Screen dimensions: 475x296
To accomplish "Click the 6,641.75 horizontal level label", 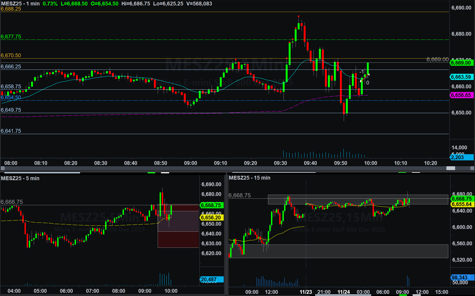I will click(11, 131).
